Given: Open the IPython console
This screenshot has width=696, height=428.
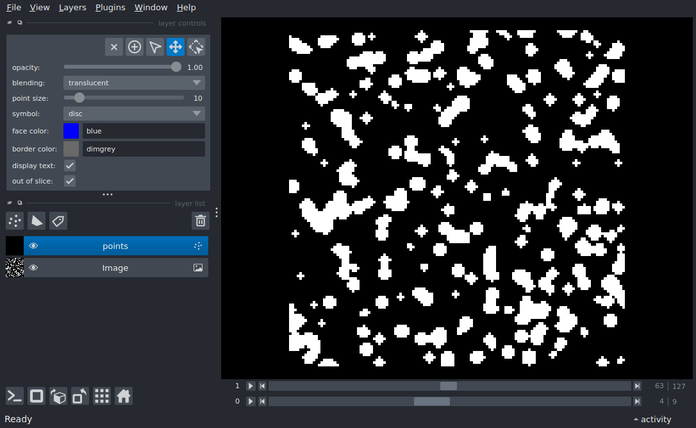Looking at the screenshot, I should [15, 396].
